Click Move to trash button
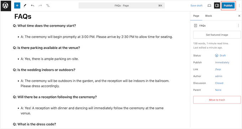 click(x=217, y=100)
